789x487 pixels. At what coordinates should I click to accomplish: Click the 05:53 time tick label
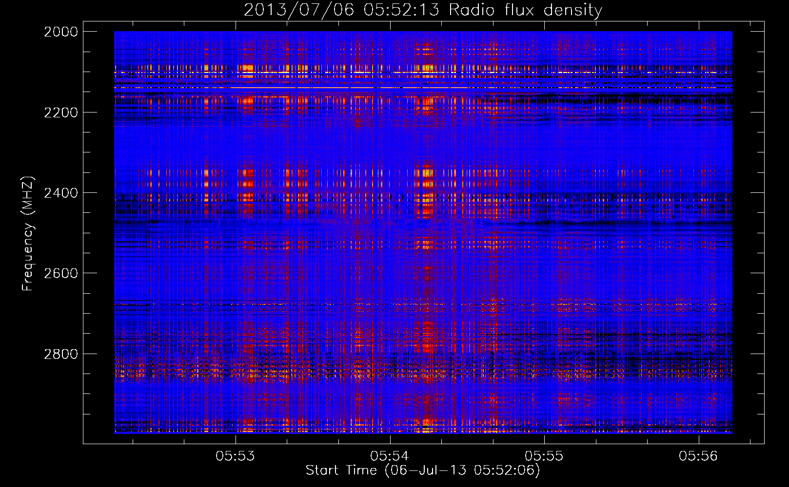pos(236,456)
